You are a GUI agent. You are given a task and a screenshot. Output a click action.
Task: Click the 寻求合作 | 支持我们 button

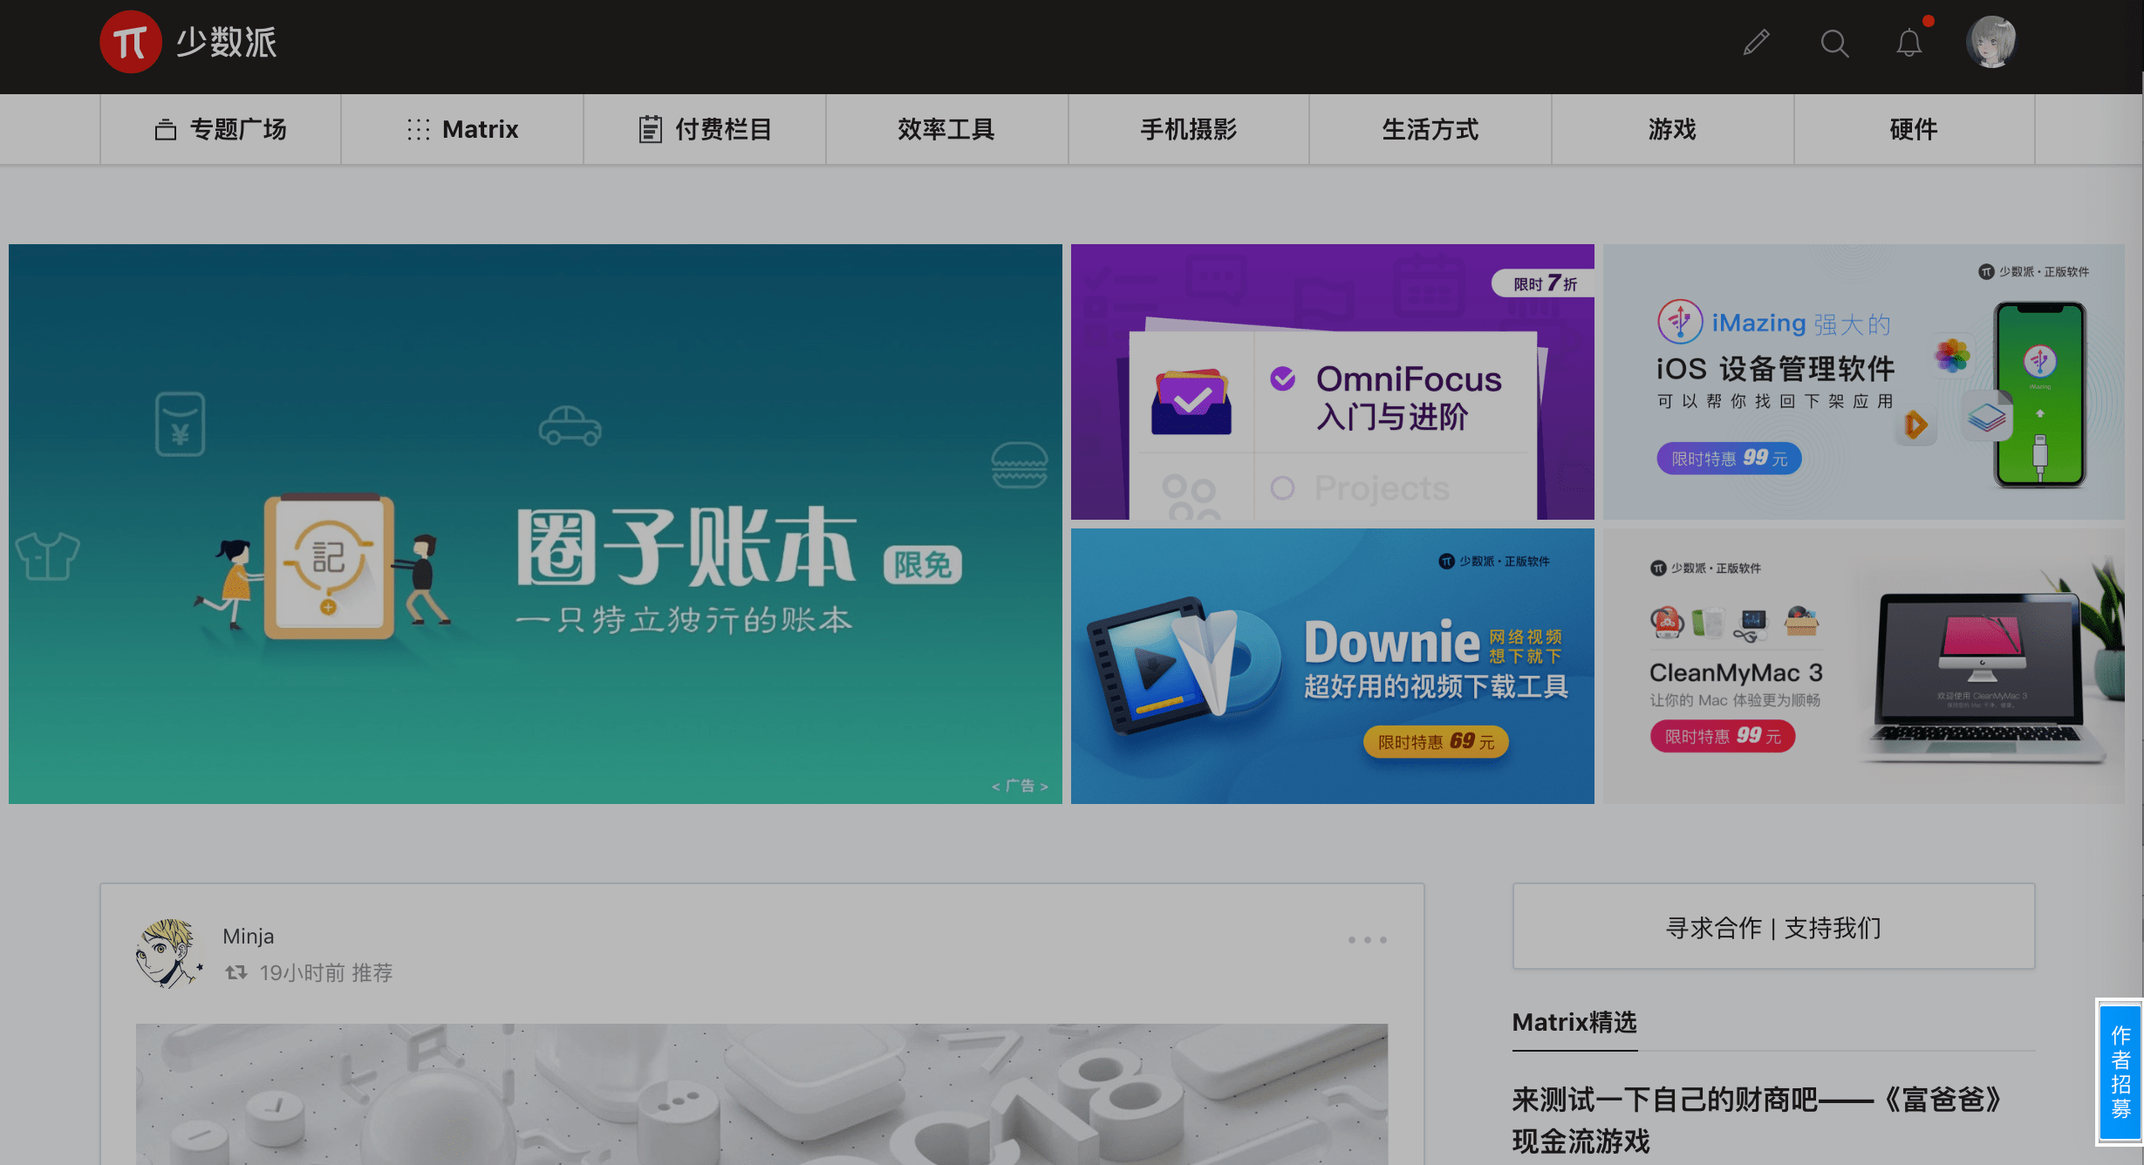pos(1773,927)
